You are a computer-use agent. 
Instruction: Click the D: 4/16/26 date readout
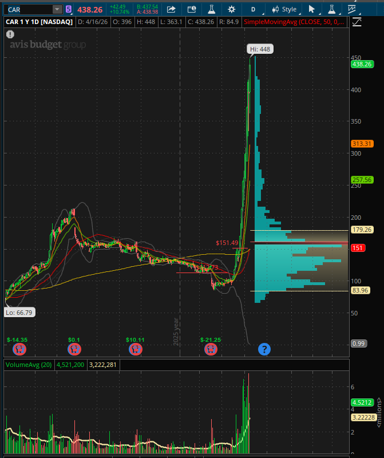tap(93, 22)
